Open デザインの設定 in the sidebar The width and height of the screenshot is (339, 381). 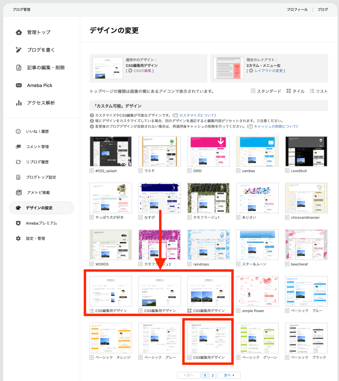tap(39, 208)
